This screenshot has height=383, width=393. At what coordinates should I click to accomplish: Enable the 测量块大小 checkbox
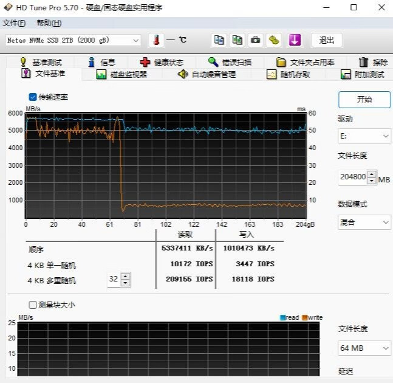pyautogui.click(x=33, y=305)
